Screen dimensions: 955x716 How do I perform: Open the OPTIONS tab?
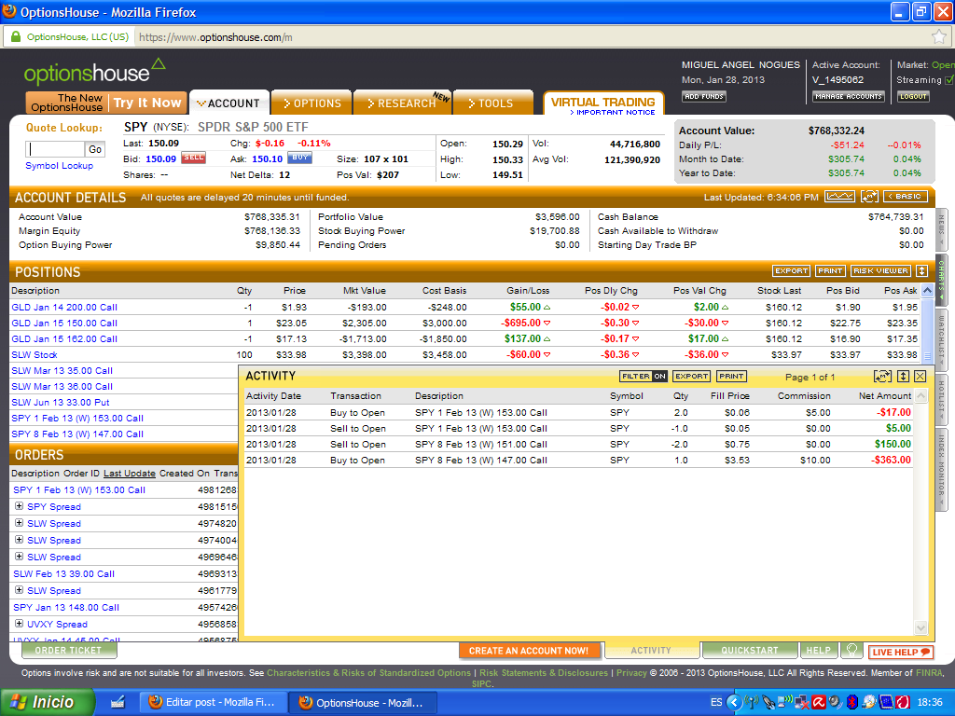[x=311, y=103]
